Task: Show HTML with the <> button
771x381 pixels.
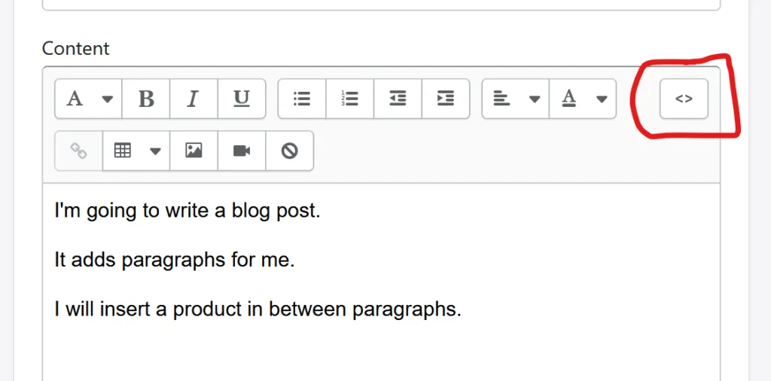Action: [x=684, y=99]
